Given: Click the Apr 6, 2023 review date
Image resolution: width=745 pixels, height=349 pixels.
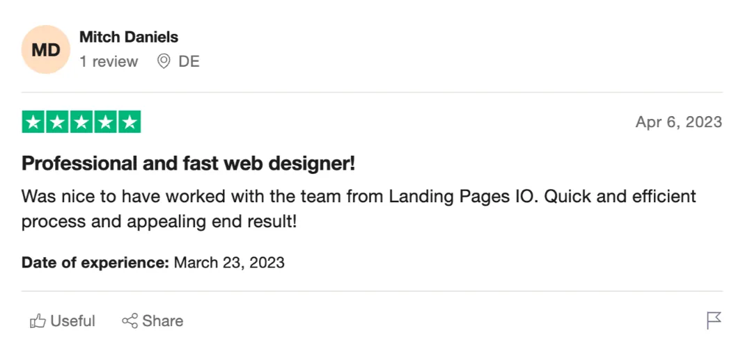Looking at the screenshot, I should coord(678,122).
